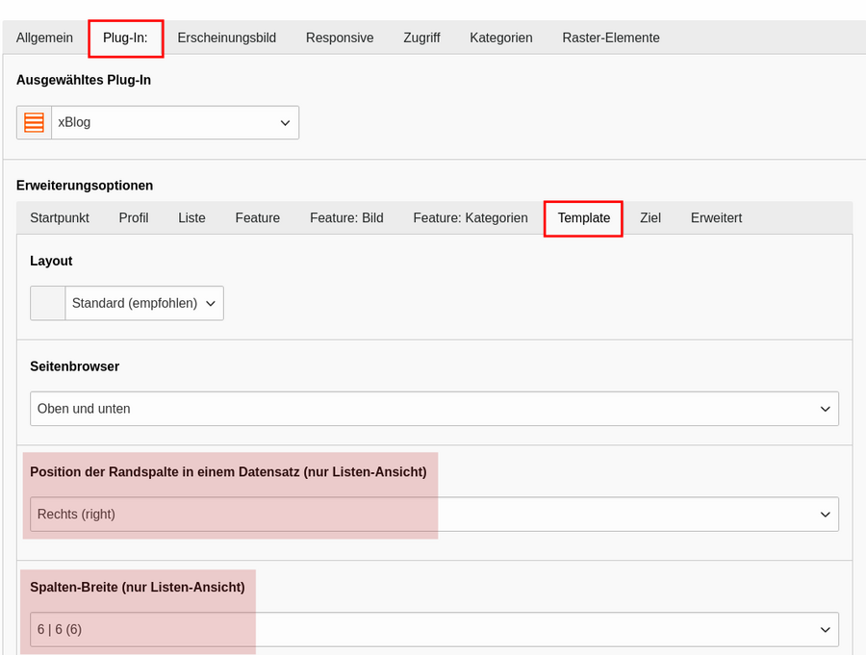Select the Startpunkt sub-tab

(x=60, y=218)
